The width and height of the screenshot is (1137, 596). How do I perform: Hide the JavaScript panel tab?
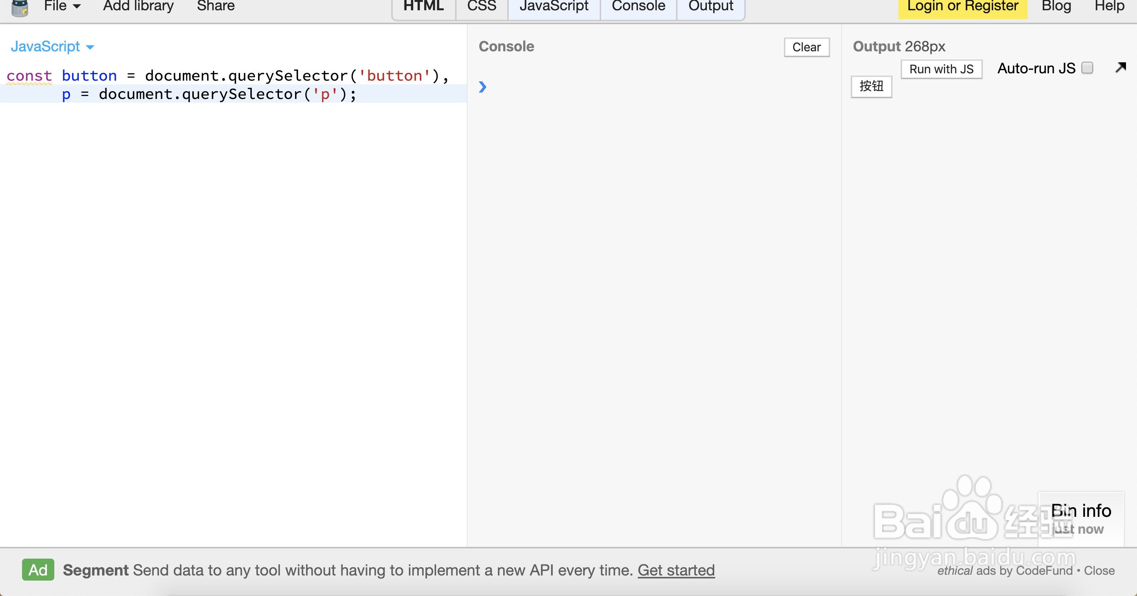pos(553,6)
